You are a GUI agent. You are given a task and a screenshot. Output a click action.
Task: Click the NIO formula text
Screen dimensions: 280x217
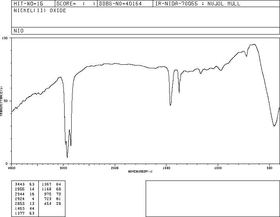pyautogui.click(x=18, y=31)
